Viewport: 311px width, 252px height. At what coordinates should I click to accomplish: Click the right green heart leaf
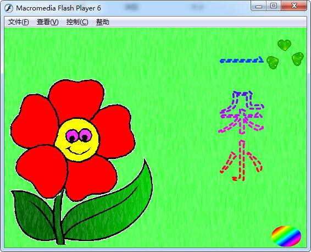coord(298,58)
